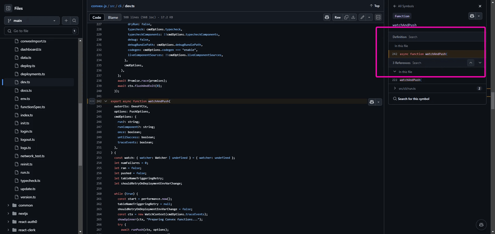Viewport: 495px width, 234px height.
Task: Switch to the Blame tab
Action: click(113, 17)
